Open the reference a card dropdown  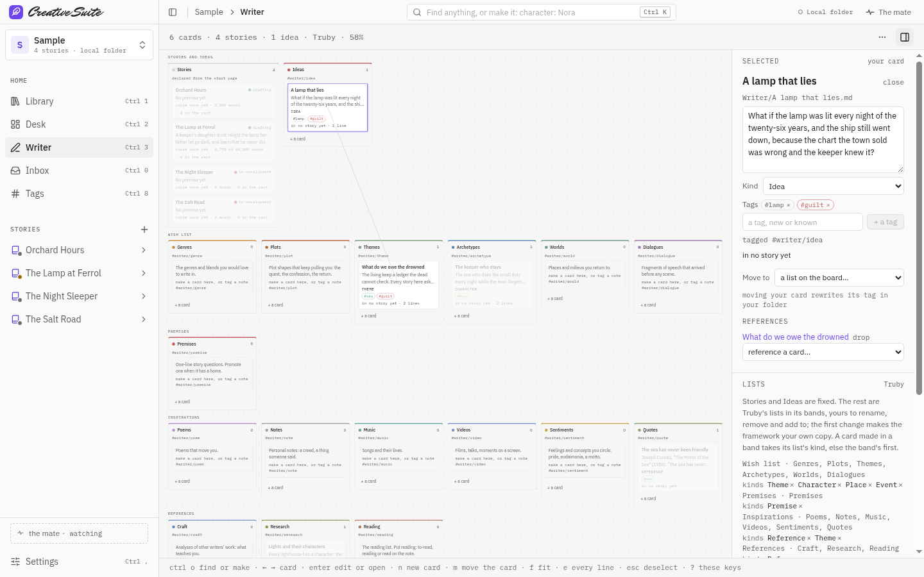pyautogui.click(x=823, y=352)
